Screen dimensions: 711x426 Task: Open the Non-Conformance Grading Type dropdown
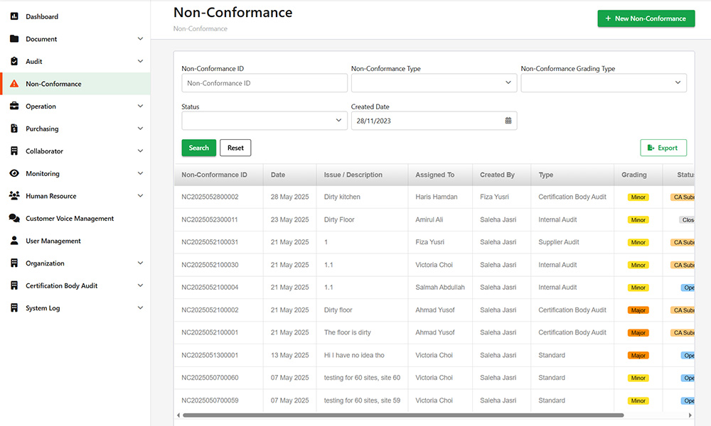(x=603, y=83)
